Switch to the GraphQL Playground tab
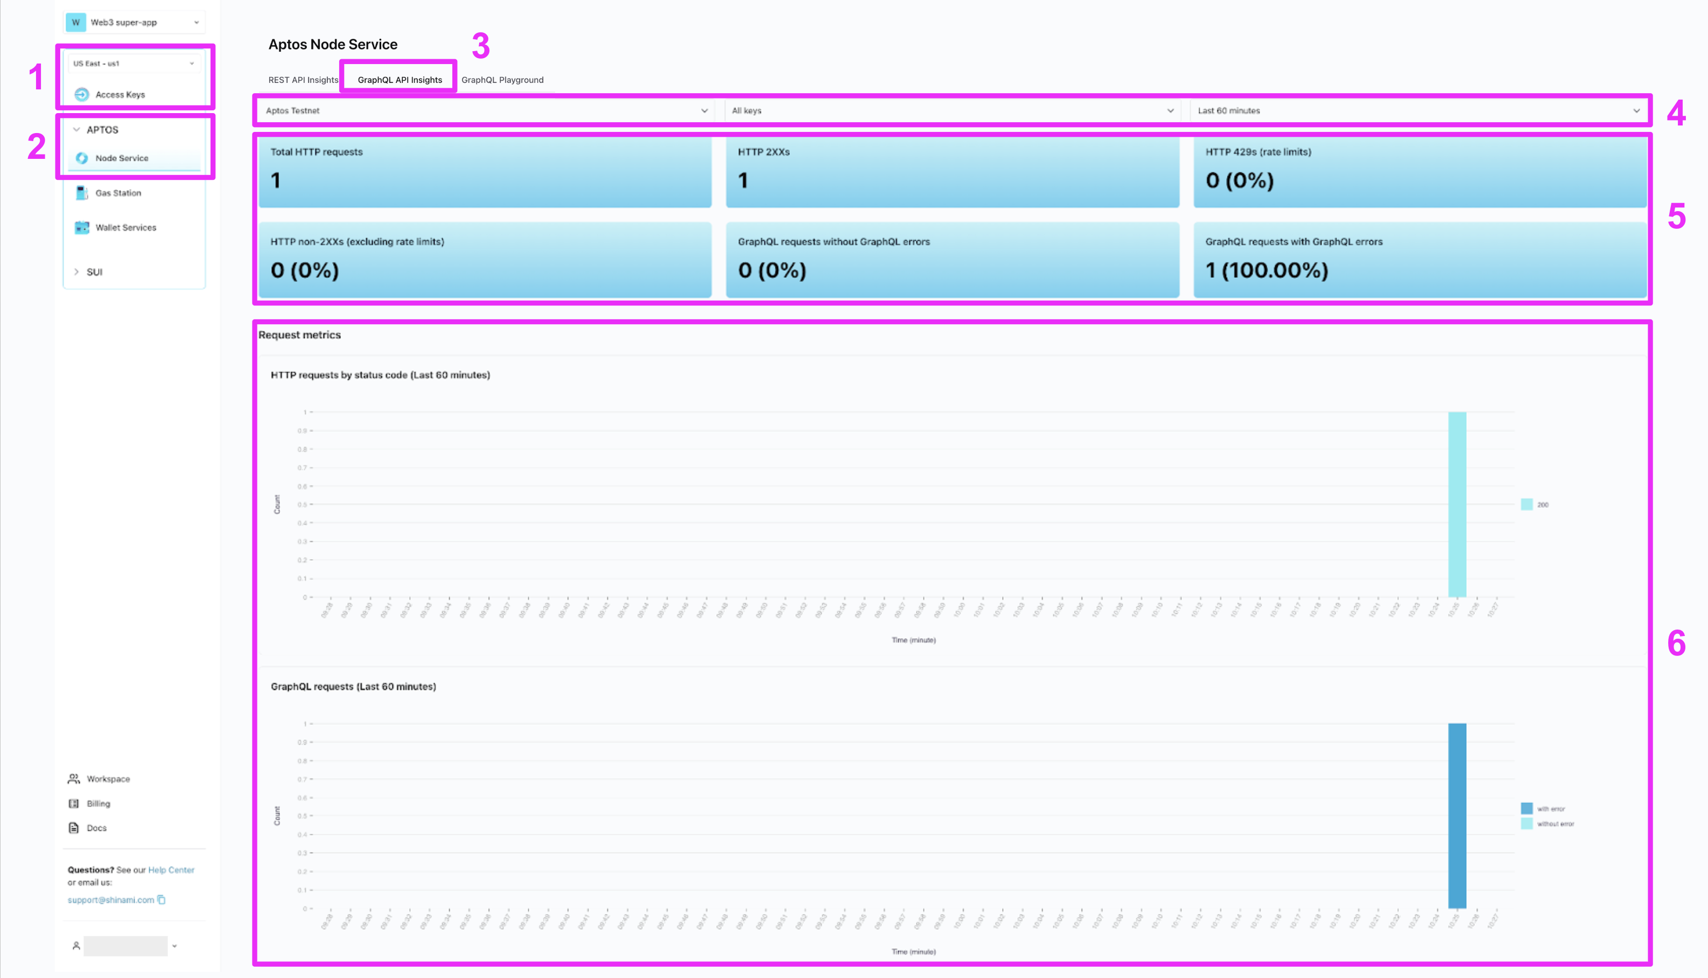This screenshot has height=978, width=1708. click(502, 80)
